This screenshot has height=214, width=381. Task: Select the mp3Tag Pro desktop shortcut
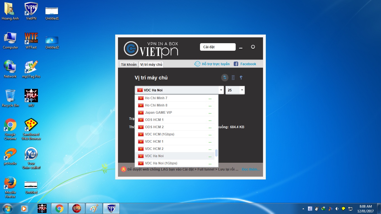pyautogui.click(x=31, y=70)
